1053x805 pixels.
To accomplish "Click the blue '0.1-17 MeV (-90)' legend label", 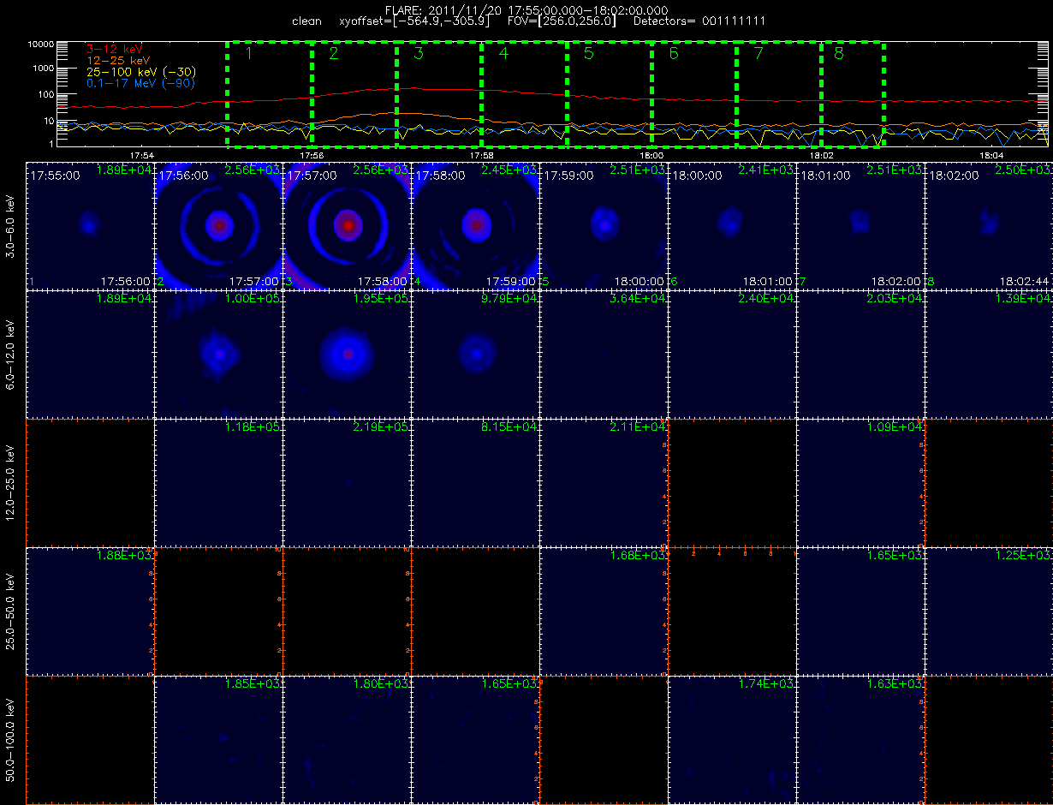I will [x=140, y=83].
